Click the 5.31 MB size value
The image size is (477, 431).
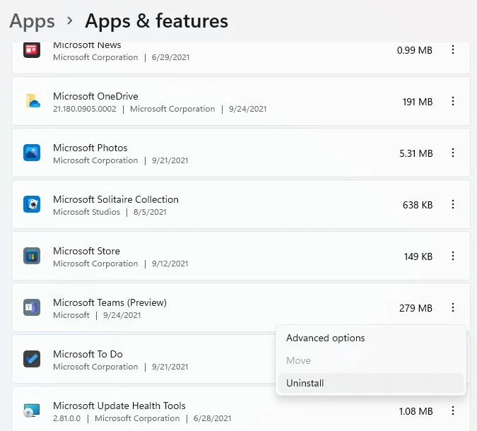416,153
